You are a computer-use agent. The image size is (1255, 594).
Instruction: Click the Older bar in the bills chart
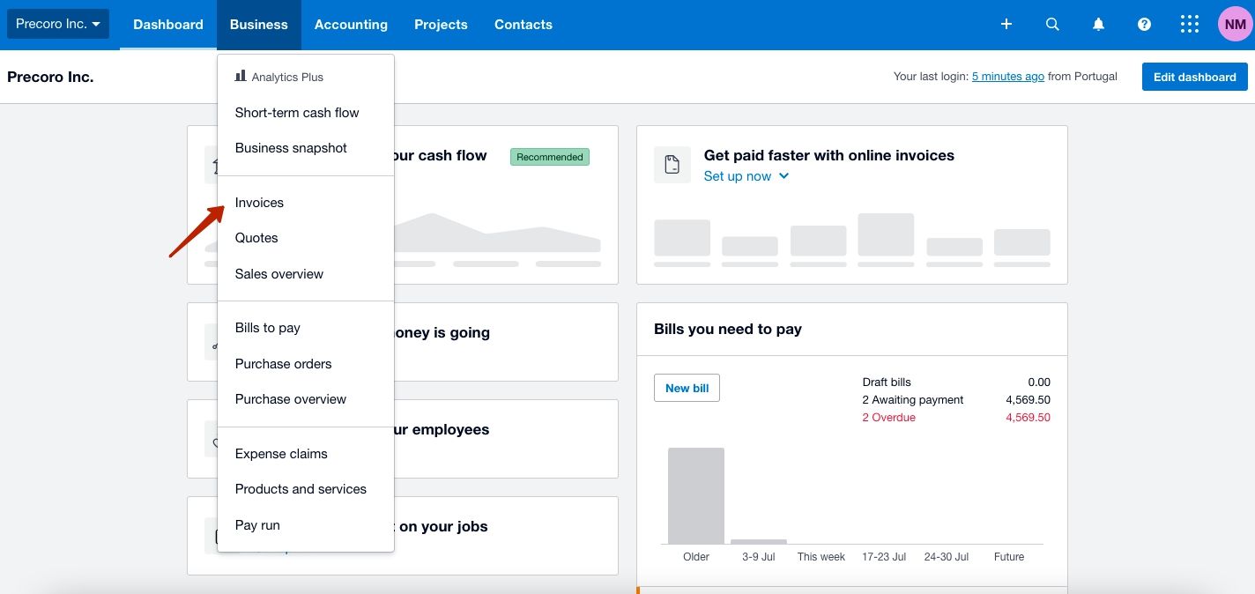[x=696, y=495]
